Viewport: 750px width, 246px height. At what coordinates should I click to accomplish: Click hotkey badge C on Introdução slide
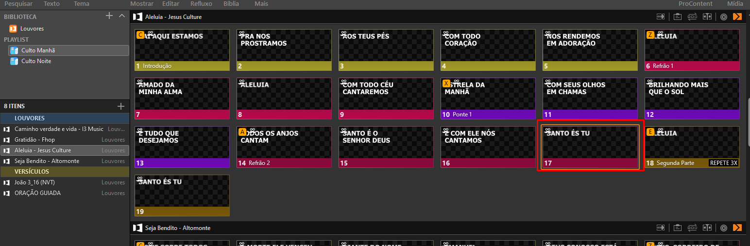pyautogui.click(x=141, y=35)
